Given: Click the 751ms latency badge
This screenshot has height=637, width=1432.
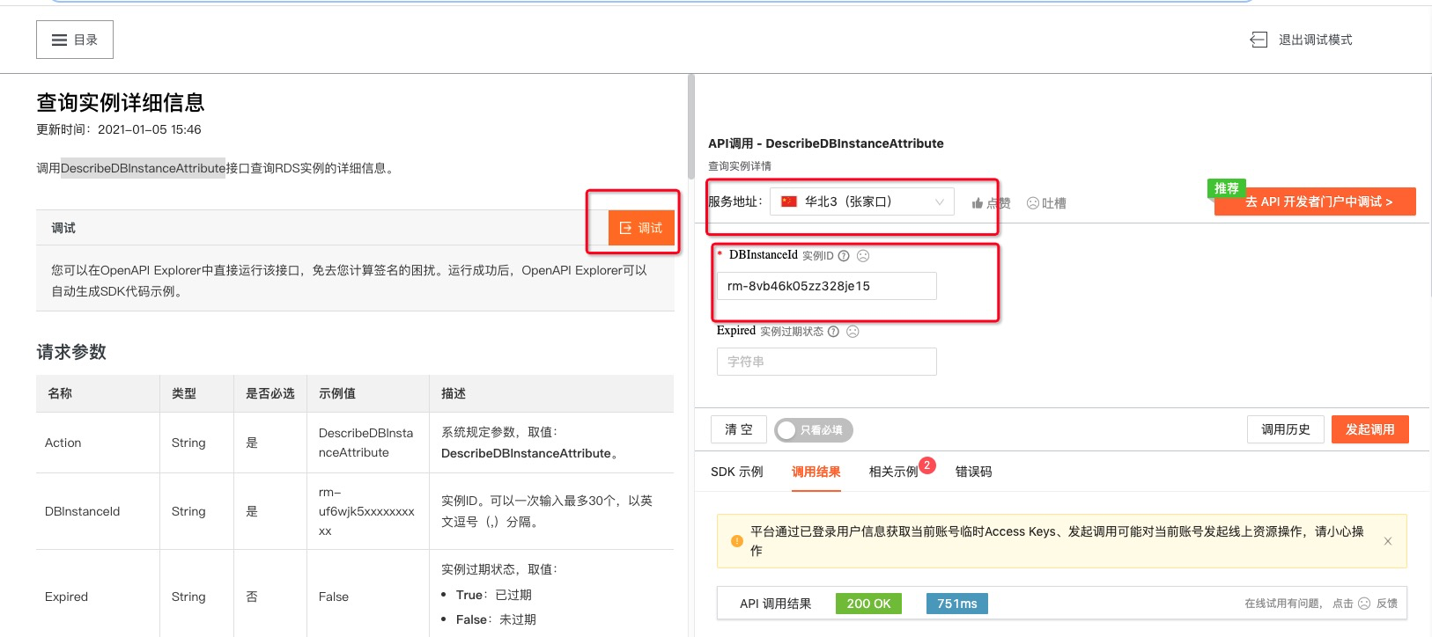Looking at the screenshot, I should (x=957, y=604).
